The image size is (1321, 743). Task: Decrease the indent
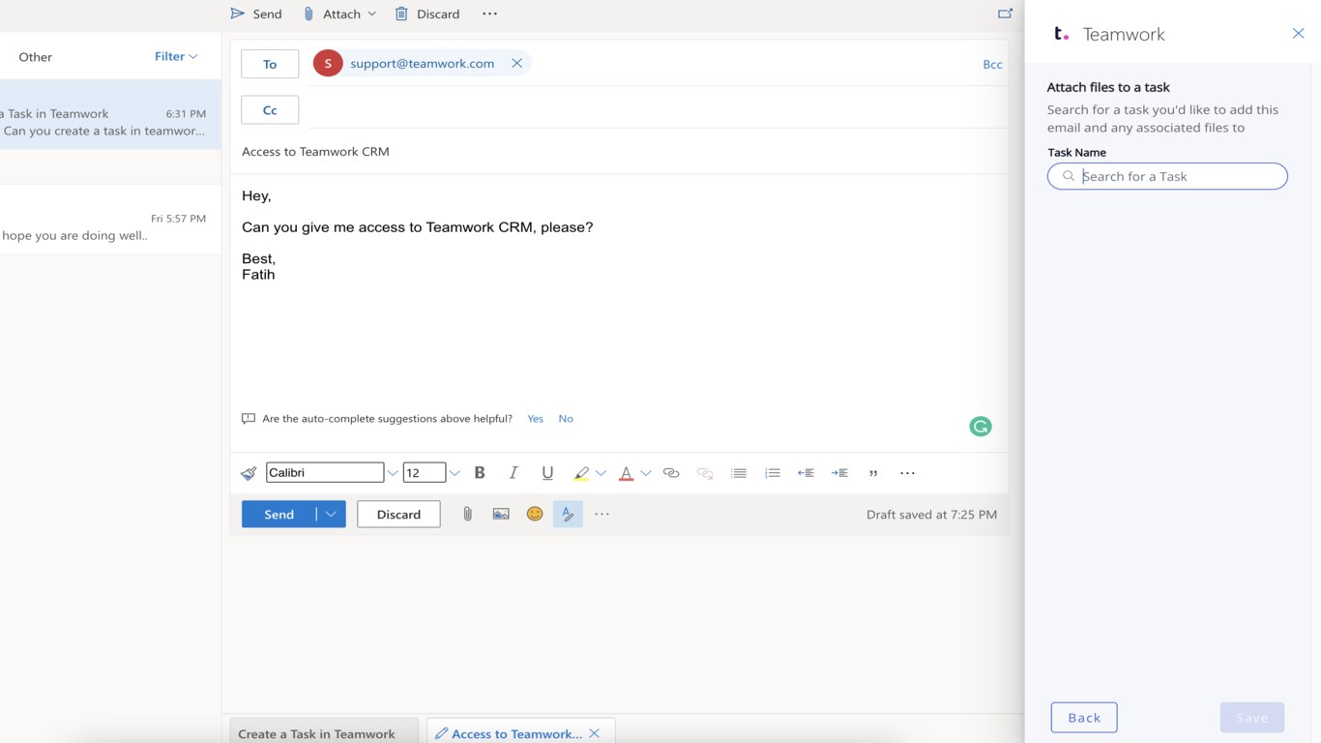coord(806,473)
